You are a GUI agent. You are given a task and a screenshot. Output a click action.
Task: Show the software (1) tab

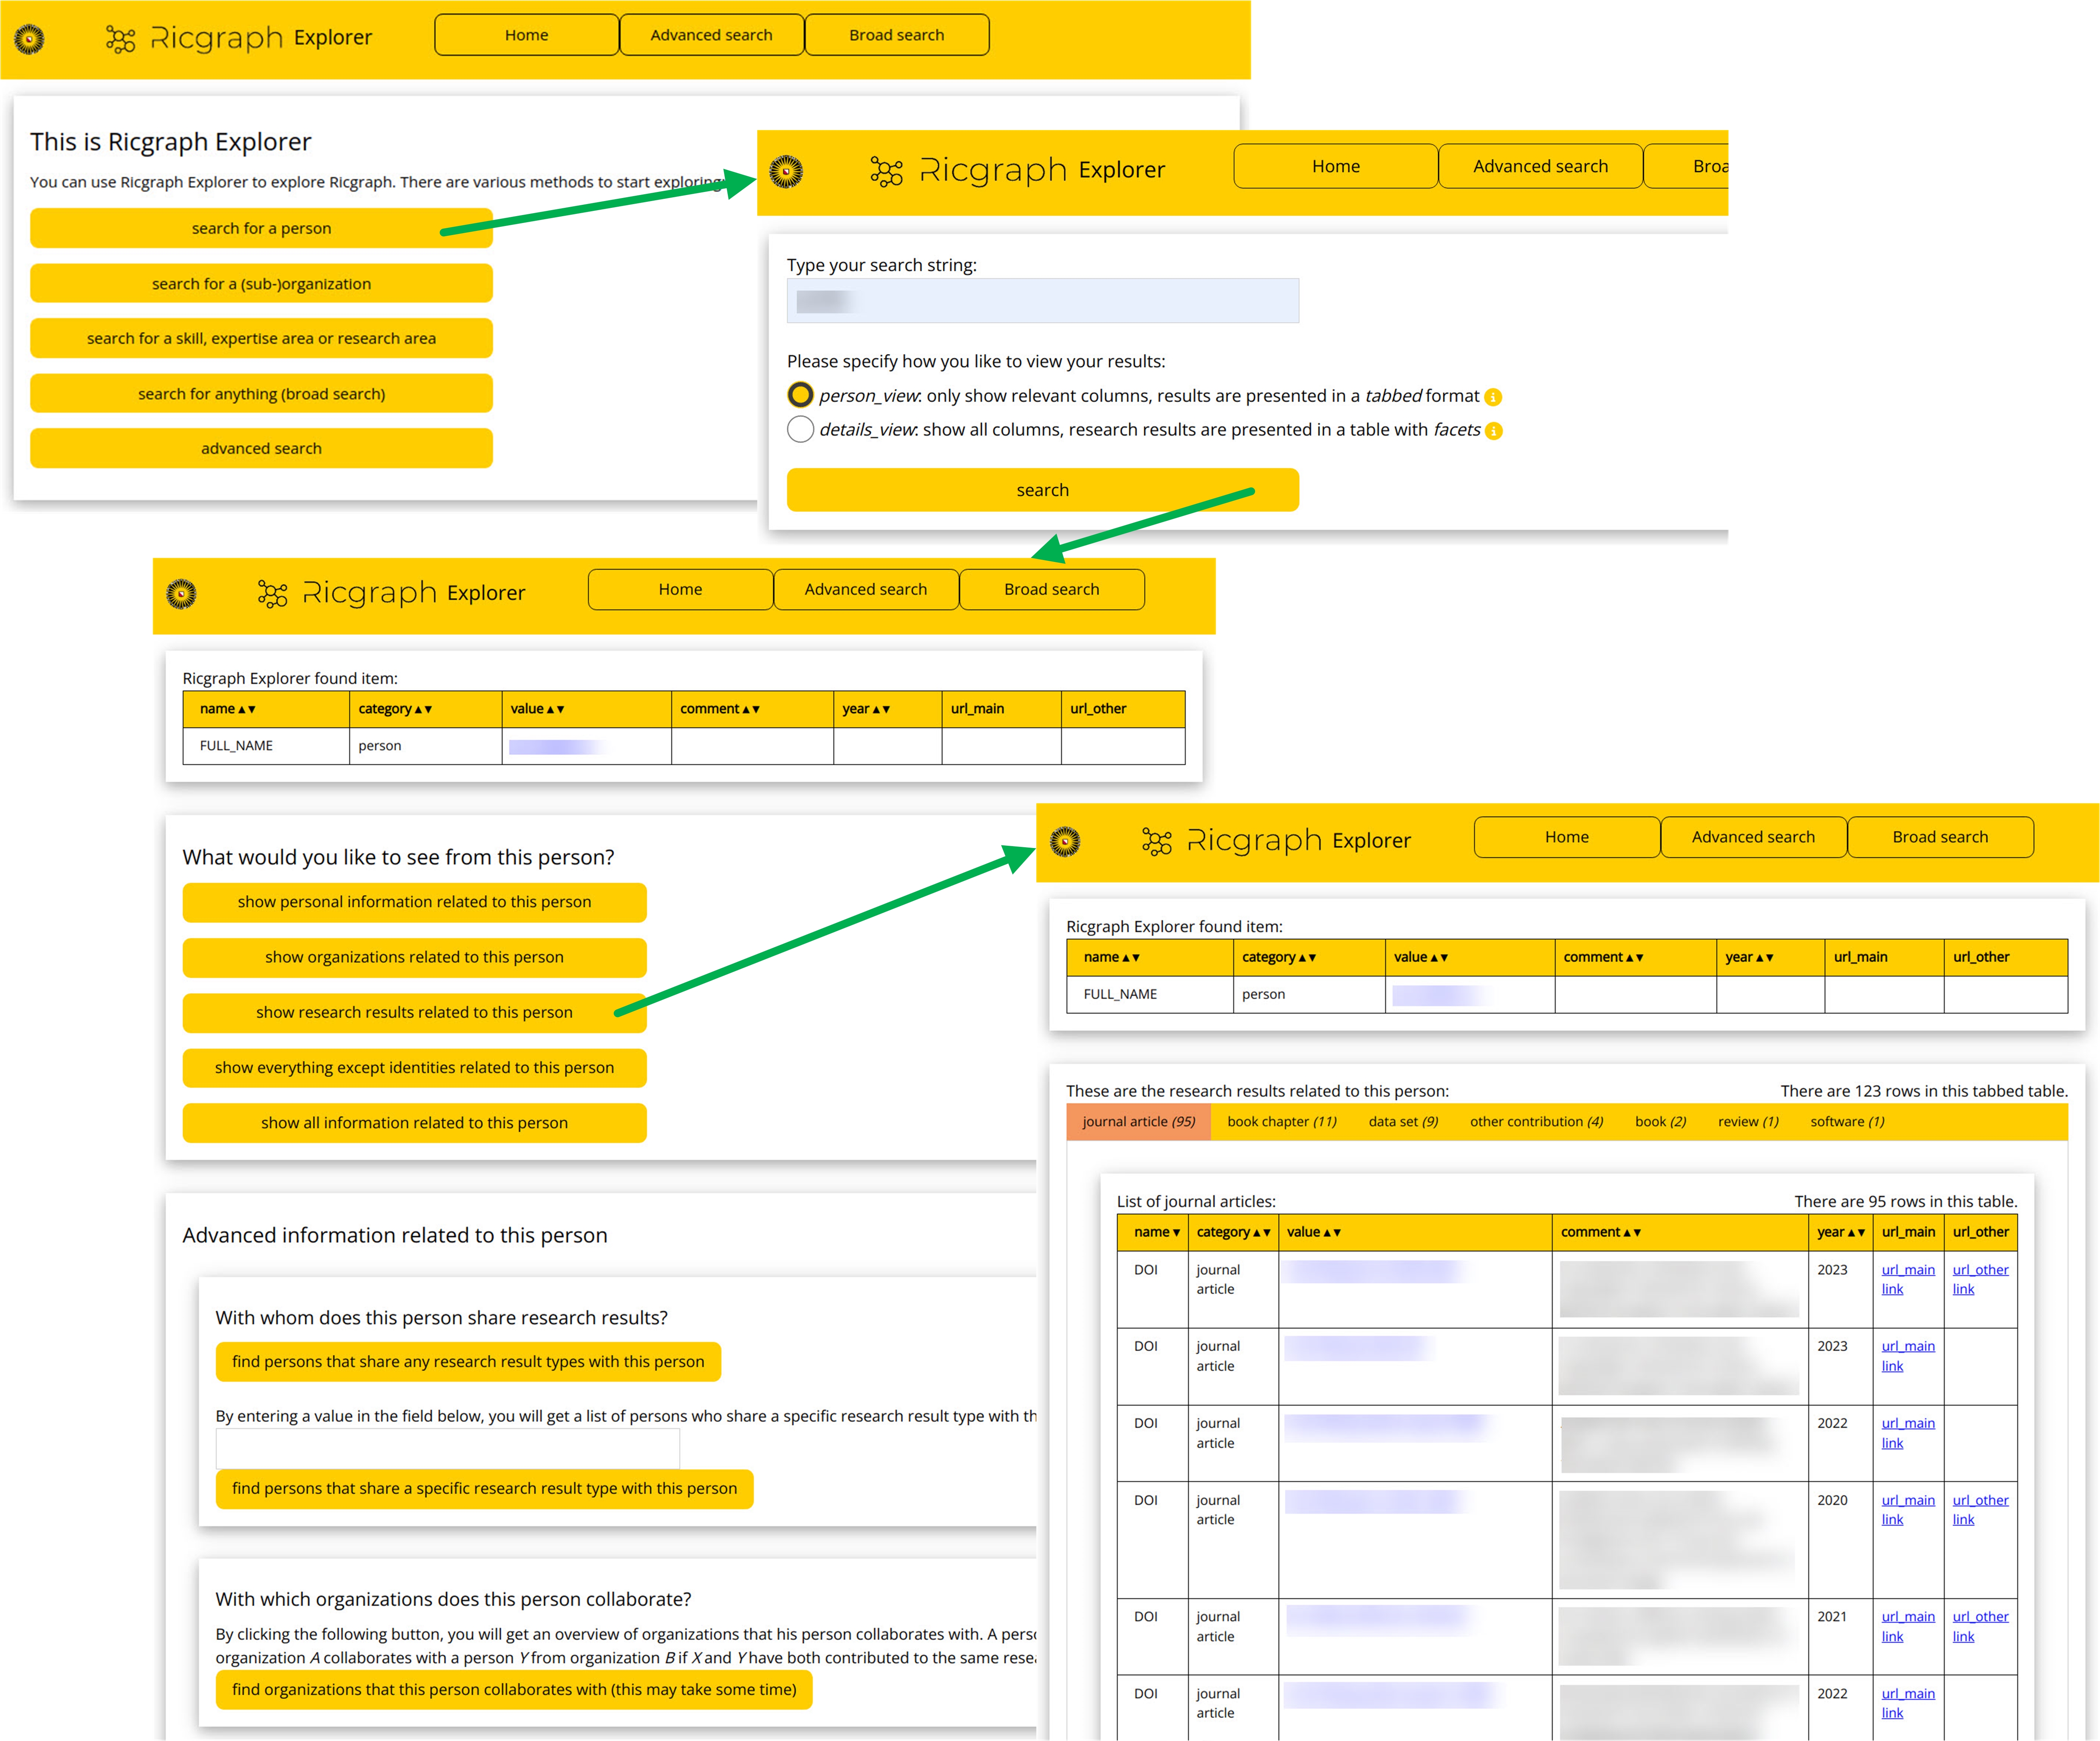1847,1122
